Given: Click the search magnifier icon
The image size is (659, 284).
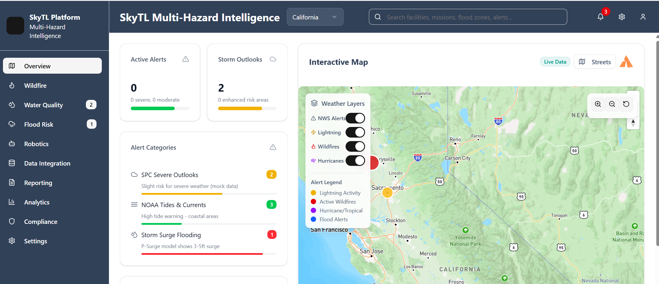Looking at the screenshot, I should 378,17.
